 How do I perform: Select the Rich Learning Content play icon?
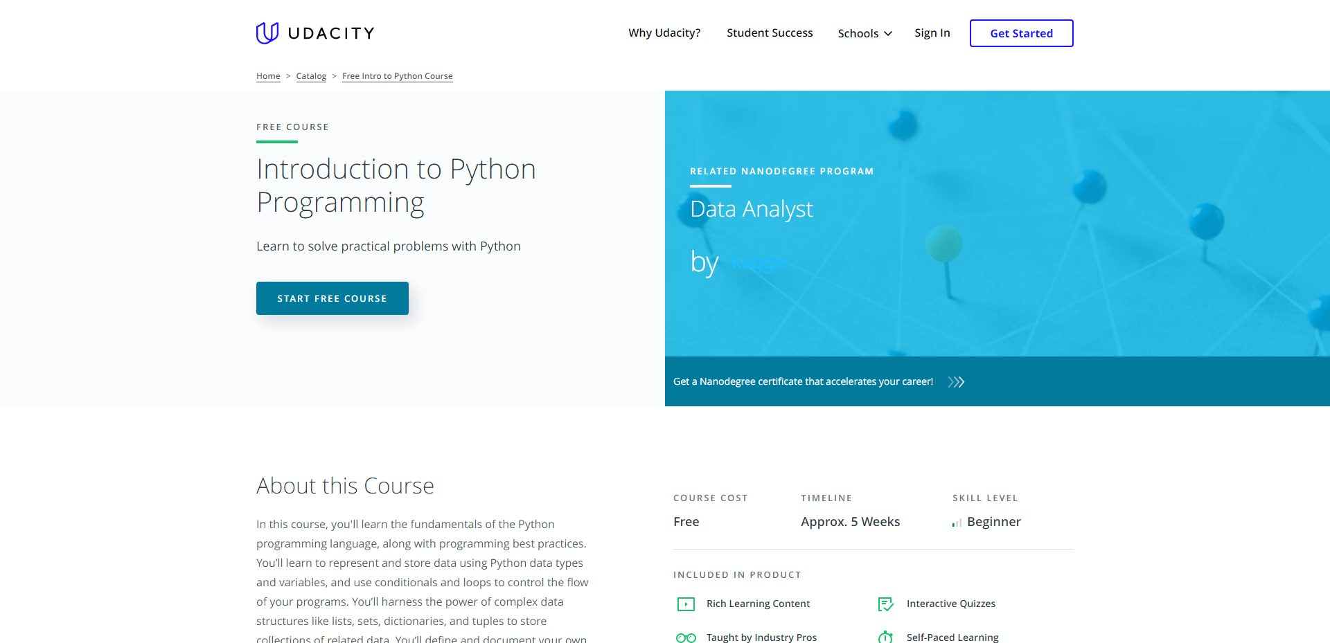(x=686, y=604)
